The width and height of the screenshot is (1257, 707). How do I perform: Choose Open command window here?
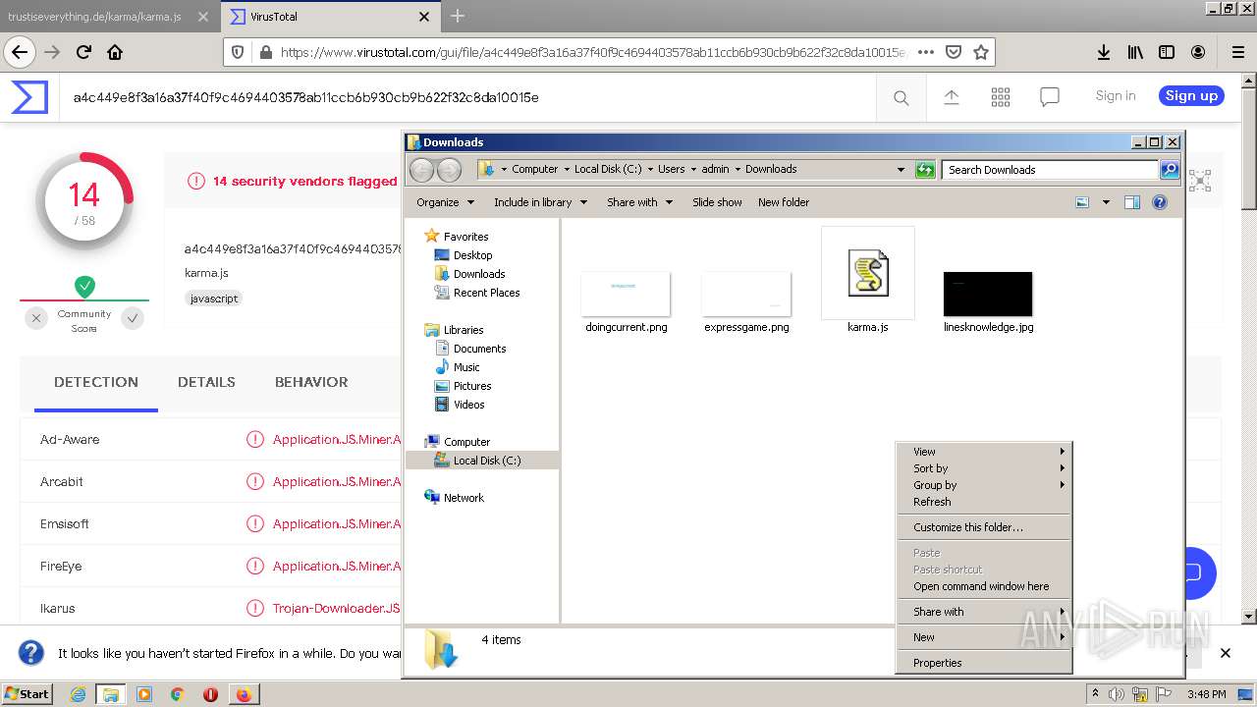[983, 586]
